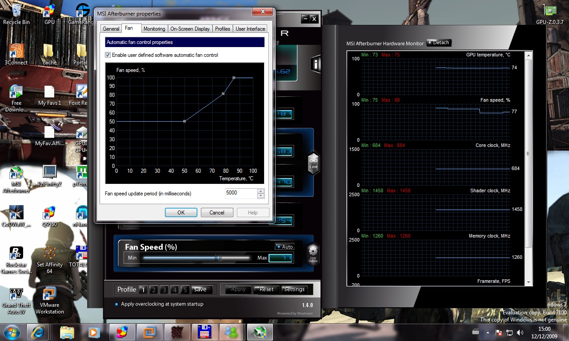This screenshot has height=341, width=569.
Task: Open the Set Affinity 64 icon
Action: click(x=49, y=261)
